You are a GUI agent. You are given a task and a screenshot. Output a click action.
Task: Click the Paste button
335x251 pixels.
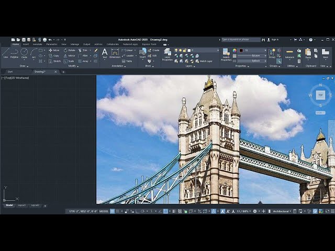tap(308, 53)
